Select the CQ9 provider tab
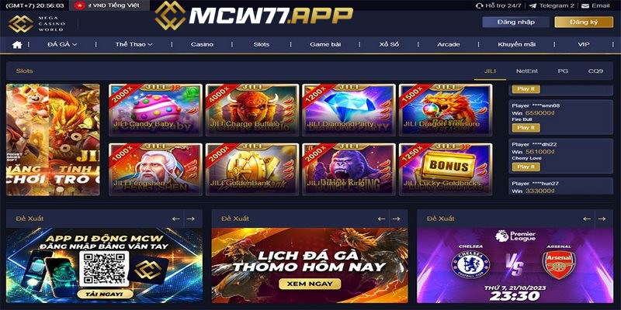The image size is (621, 310). coord(595,71)
